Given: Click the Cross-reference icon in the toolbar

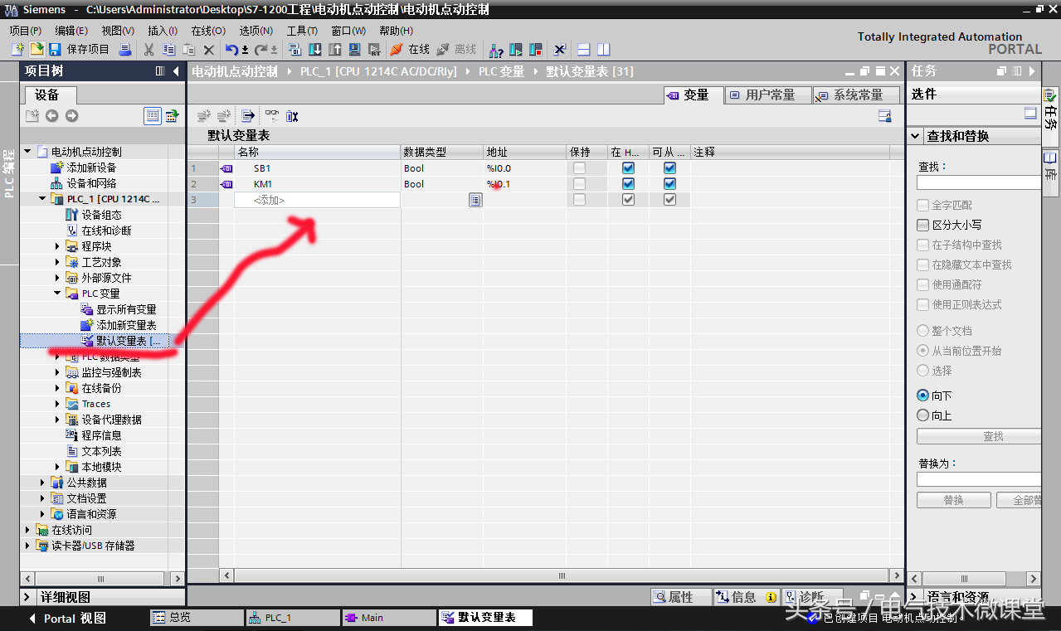Looking at the screenshot, I should pos(560,50).
